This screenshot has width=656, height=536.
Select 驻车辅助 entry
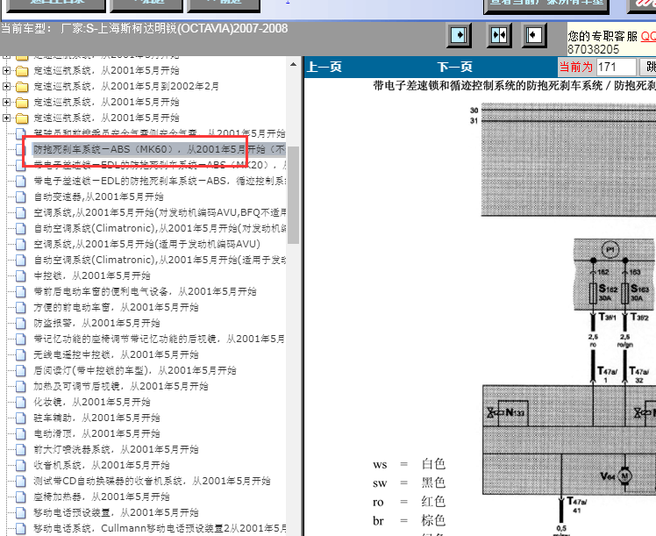point(96,418)
